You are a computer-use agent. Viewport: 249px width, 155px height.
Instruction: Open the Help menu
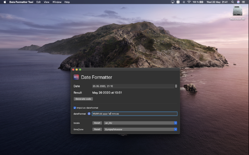coord(67,2)
